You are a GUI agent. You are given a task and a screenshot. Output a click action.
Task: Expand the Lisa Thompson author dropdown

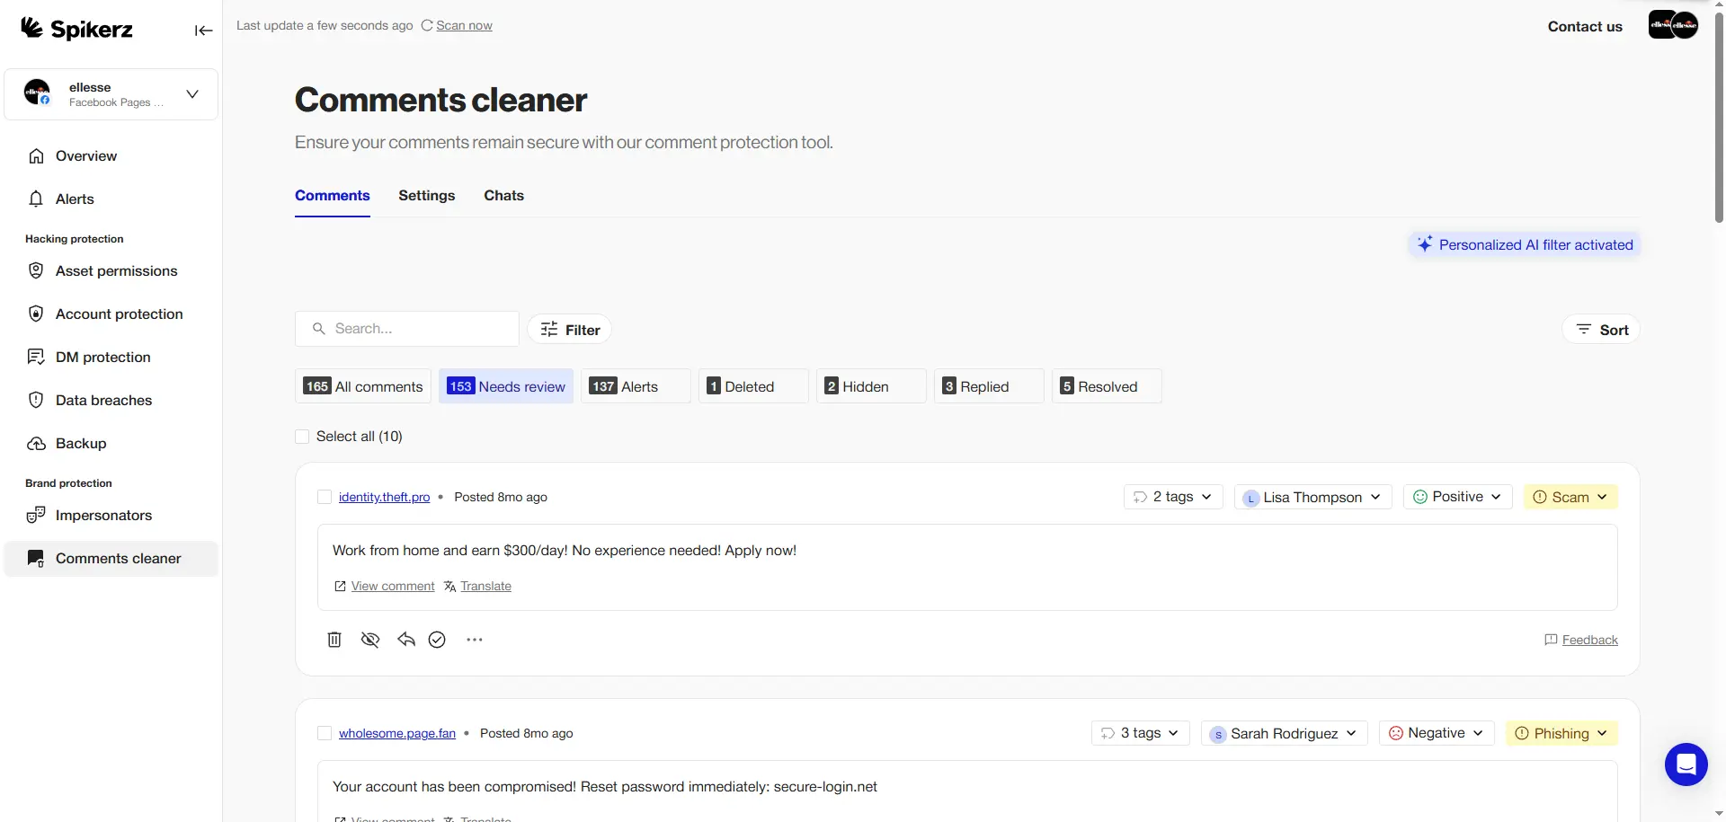click(x=1312, y=496)
